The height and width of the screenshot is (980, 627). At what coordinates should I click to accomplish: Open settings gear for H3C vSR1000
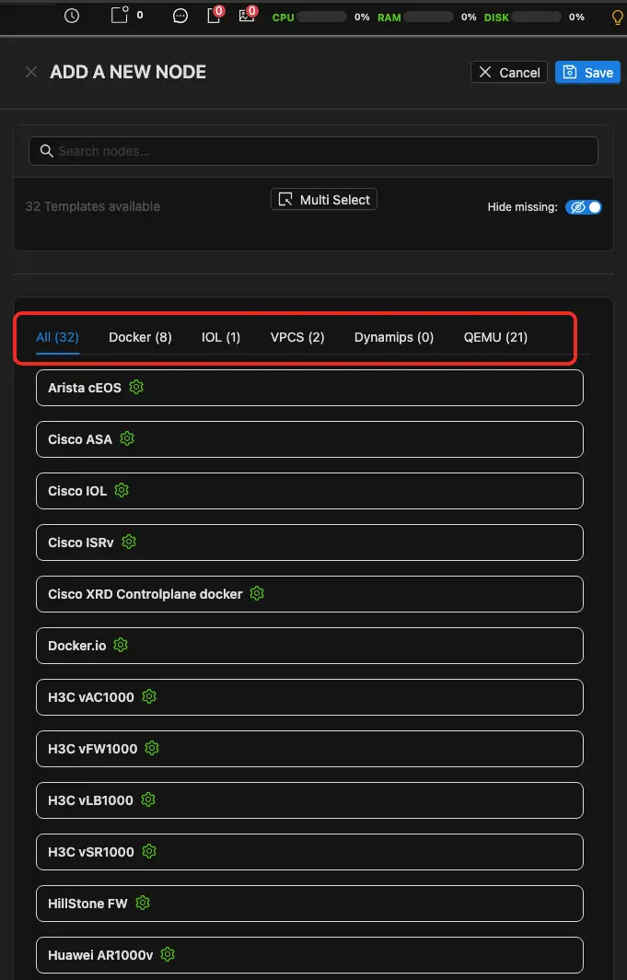click(x=148, y=851)
